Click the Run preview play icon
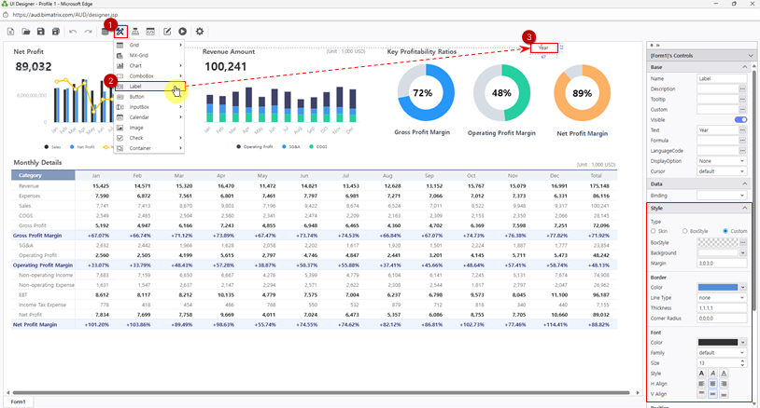This screenshot has height=408, width=760. pyautogui.click(x=182, y=32)
